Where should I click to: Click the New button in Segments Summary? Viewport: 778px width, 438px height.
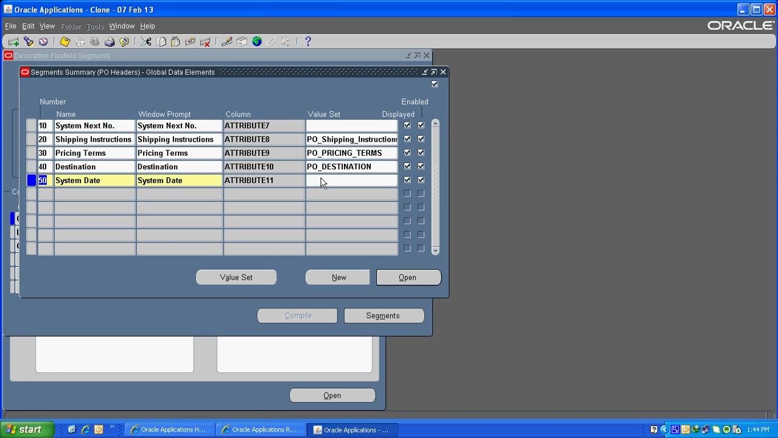tap(338, 277)
